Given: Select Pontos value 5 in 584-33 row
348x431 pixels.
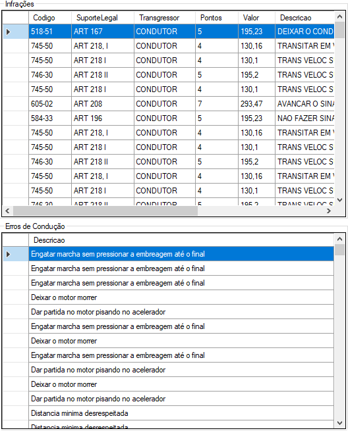Looking at the screenshot, I should 217,118.
